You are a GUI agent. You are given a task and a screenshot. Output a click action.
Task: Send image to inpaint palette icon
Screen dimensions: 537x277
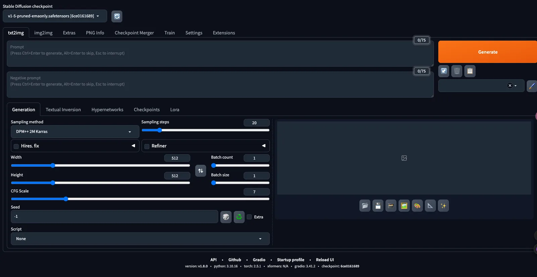pos(417,206)
